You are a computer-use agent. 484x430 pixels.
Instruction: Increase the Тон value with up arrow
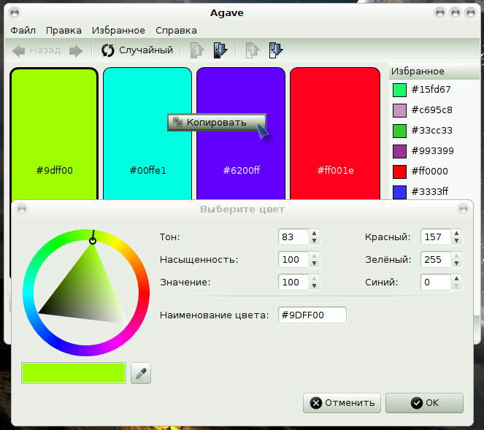click(x=314, y=234)
